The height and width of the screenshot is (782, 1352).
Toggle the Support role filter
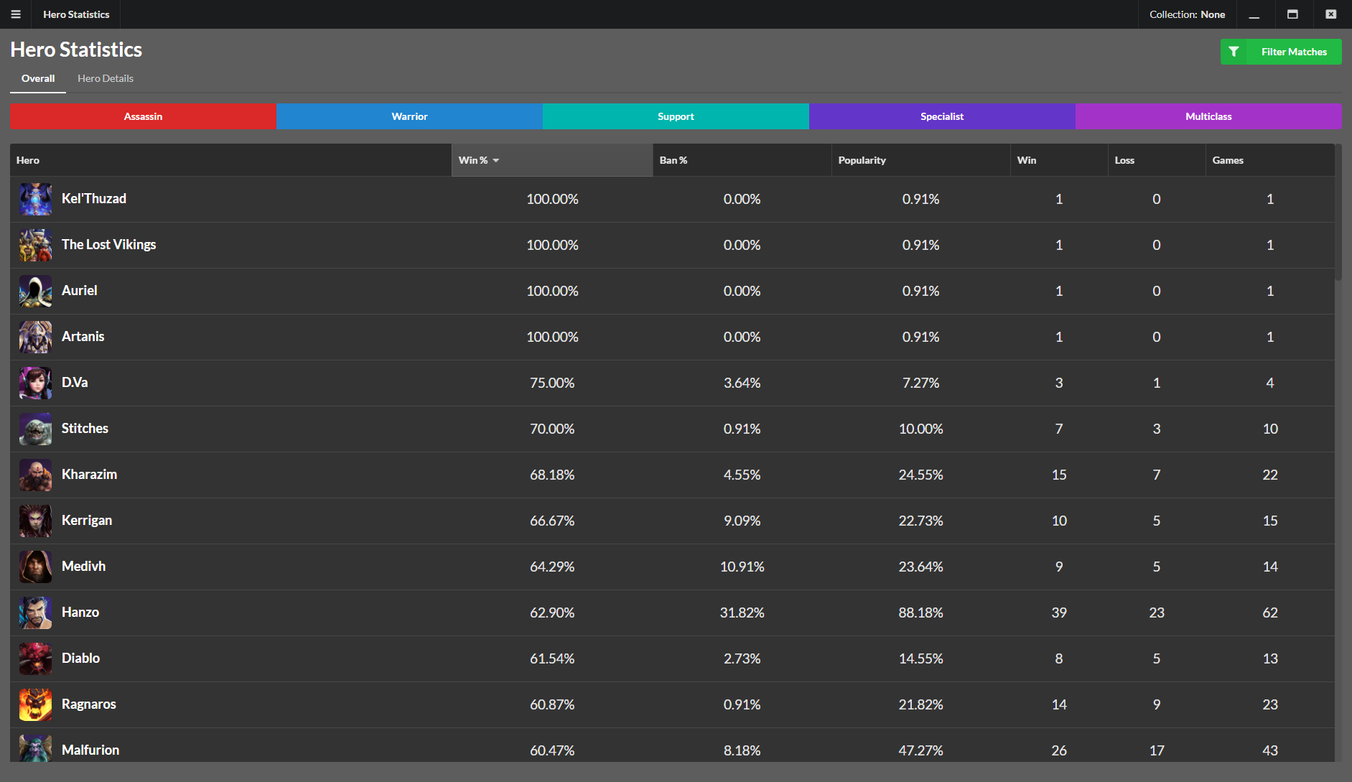point(676,116)
